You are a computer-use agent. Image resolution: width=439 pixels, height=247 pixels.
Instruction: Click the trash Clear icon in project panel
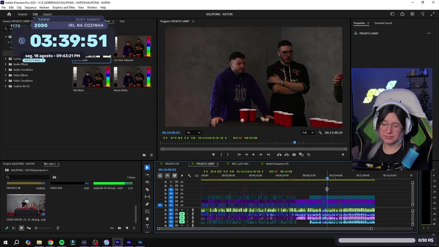134,228
